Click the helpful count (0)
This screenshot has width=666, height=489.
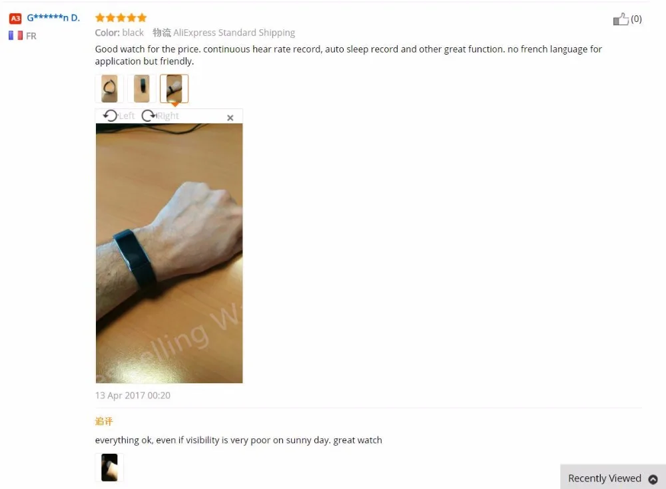[636, 19]
